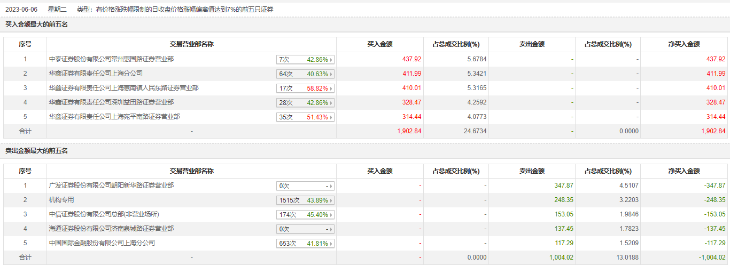Viewport: 730px width, 266px height.
Task: Open 中国国际金融上海分公司 link
Action: coord(102,243)
